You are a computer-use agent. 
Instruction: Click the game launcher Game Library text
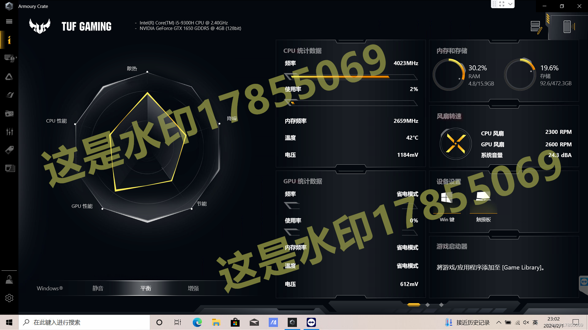pyautogui.click(x=491, y=267)
